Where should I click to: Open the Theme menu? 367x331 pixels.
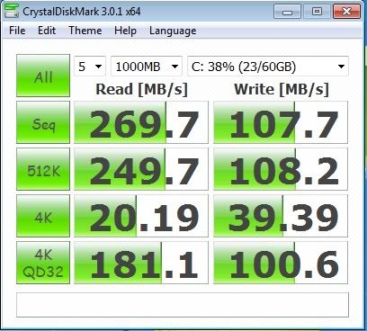click(x=85, y=31)
